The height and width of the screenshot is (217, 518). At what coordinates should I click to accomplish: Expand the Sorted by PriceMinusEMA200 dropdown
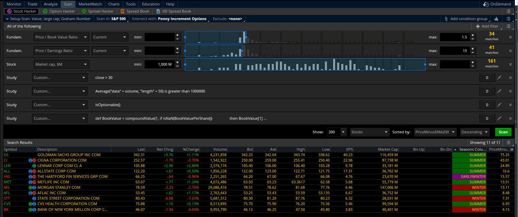(435, 132)
